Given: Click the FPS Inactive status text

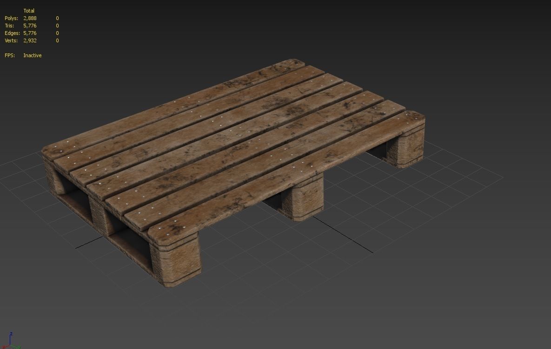Looking at the screenshot, I should 33,55.
